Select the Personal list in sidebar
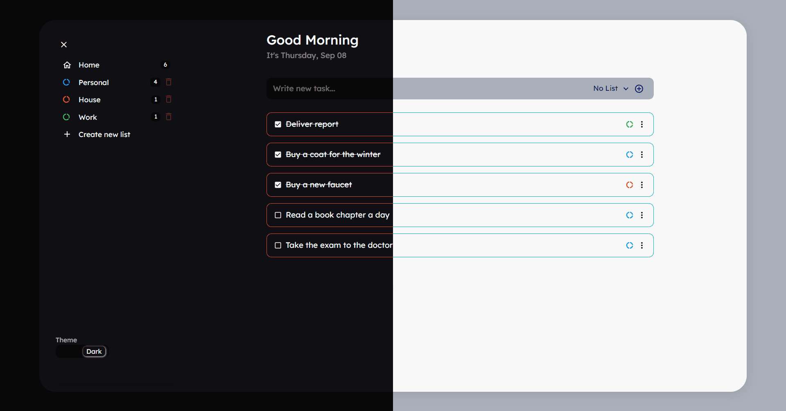 pos(93,83)
